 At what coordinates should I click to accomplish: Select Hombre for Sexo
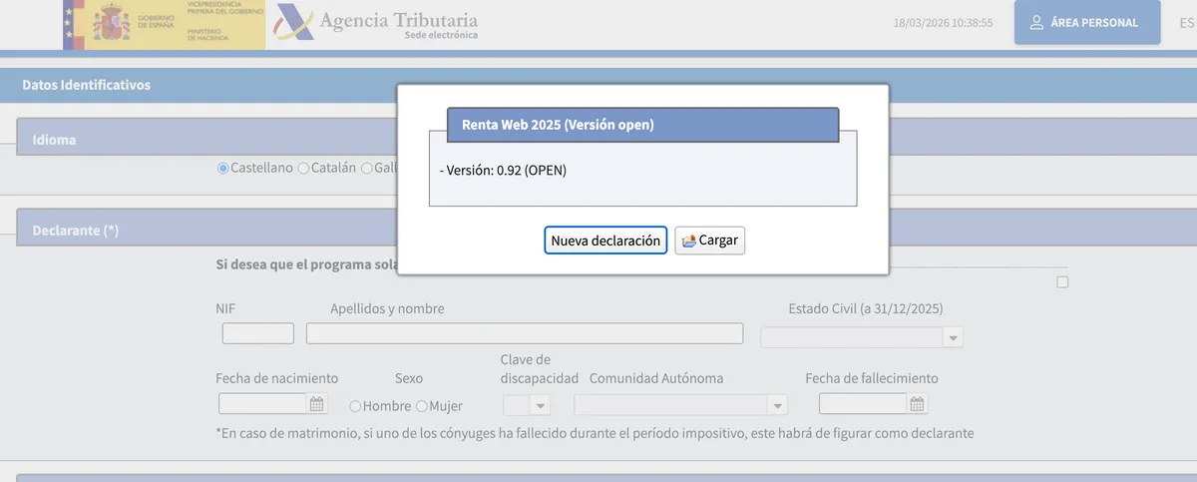[355, 406]
